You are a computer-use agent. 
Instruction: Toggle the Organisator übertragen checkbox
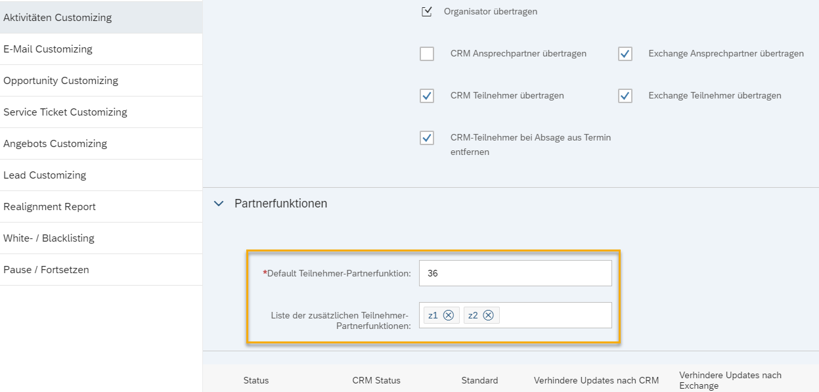(427, 12)
